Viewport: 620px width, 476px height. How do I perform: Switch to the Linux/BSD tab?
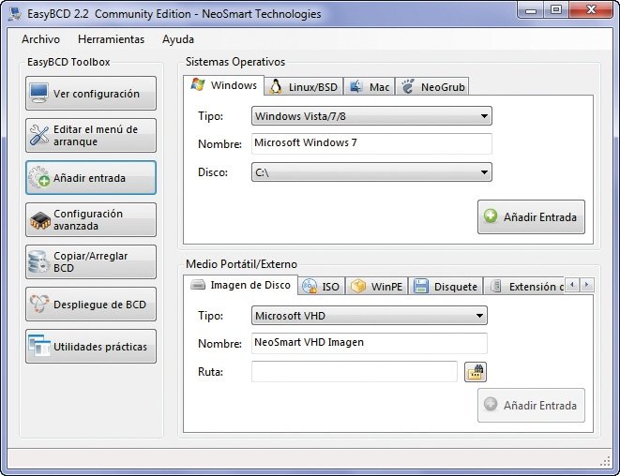coord(304,86)
